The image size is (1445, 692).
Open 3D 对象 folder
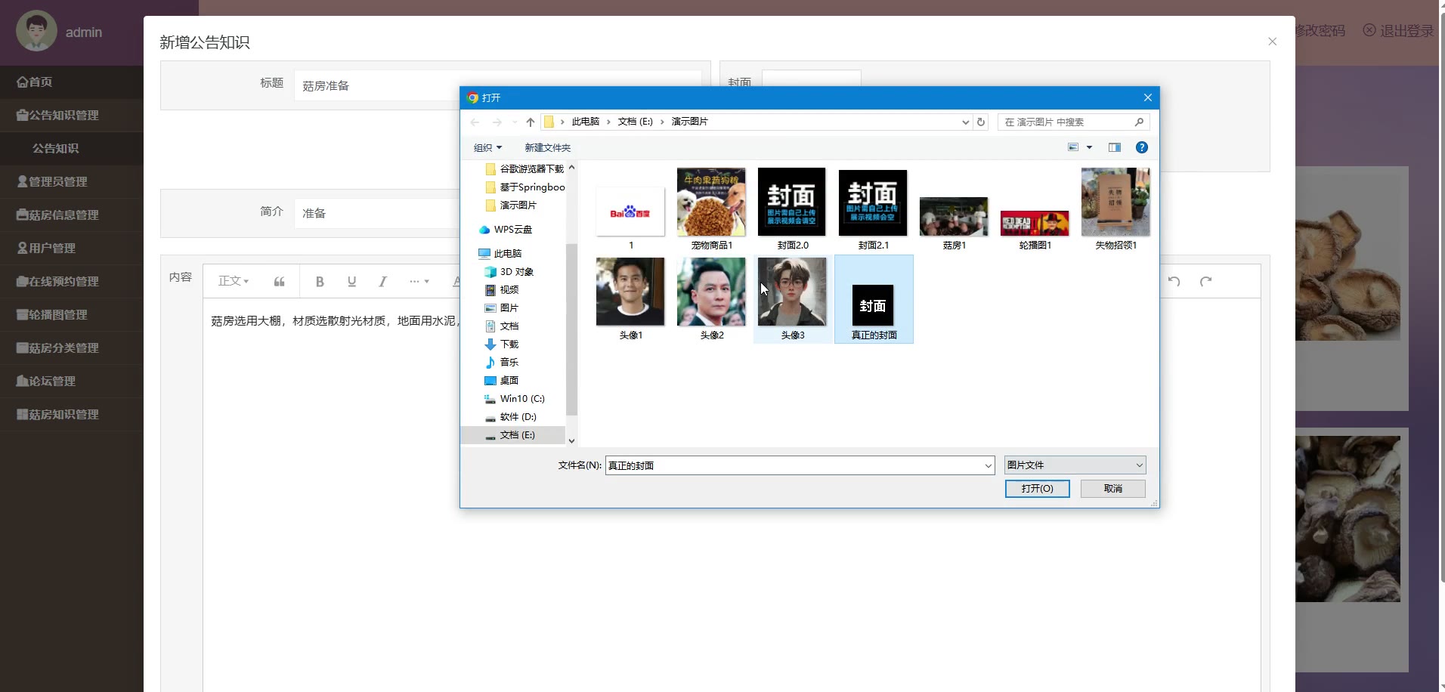coord(509,271)
